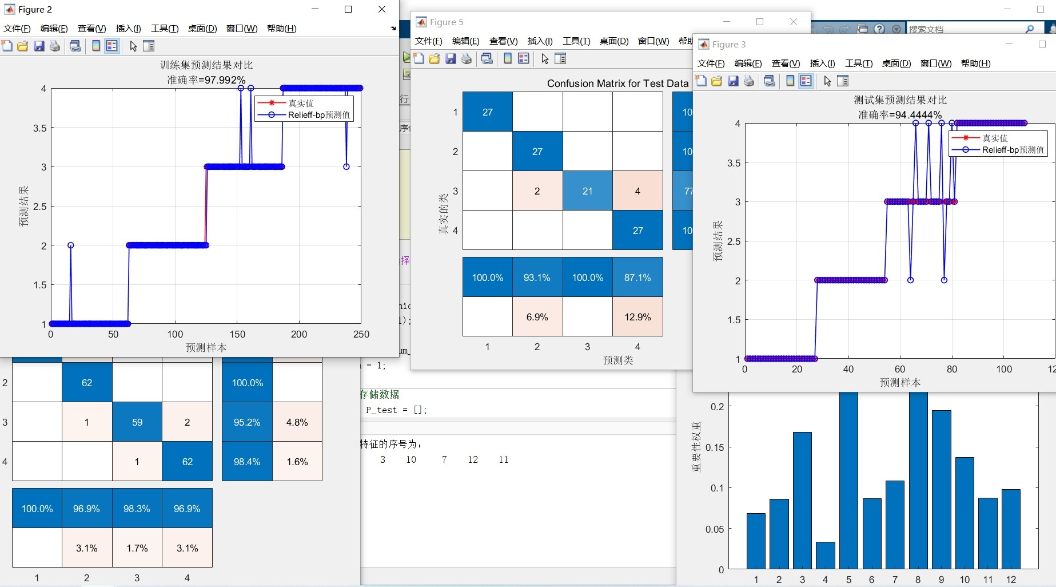Click Link Plot icon in Figure 3 toolbar
This screenshot has height=587, width=1056.
click(x=769, y=81)
